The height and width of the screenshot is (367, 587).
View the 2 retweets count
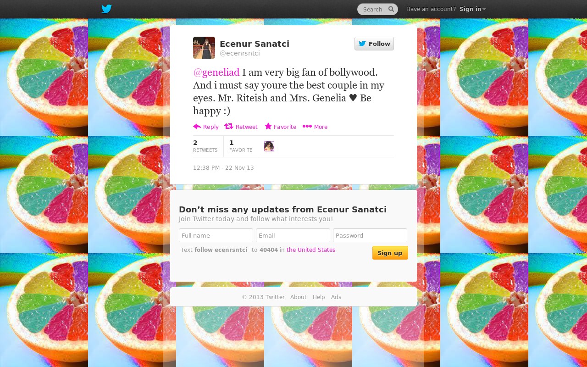tap(205, 146)
